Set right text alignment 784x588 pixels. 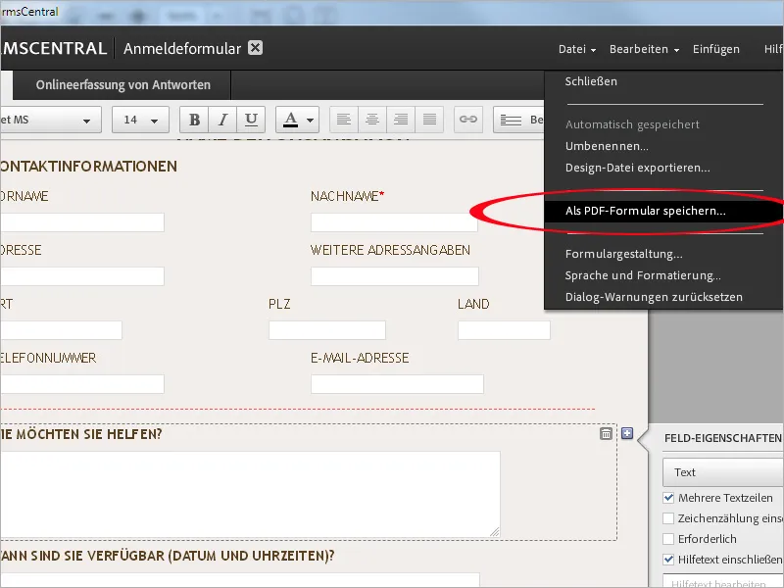[401, 119]
